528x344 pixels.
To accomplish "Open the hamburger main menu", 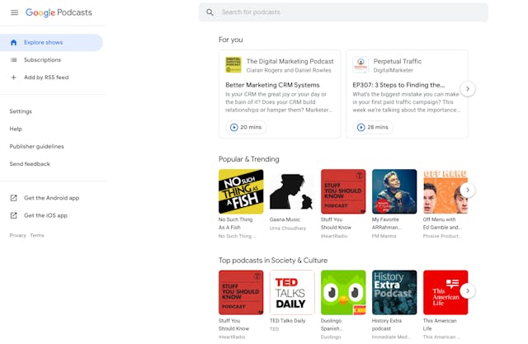I will [x=14, y=12].
